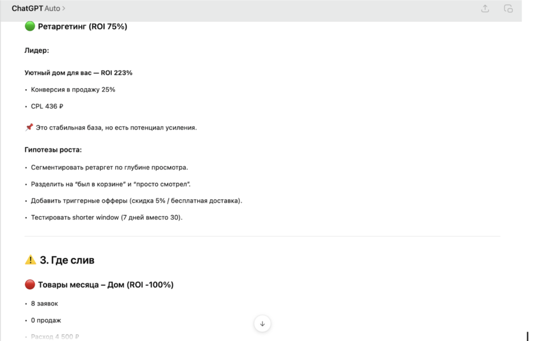This screenshot has width=534, height=341.
Task: Click the red circle beside 'Товары месяца'
Action: point(30,285)
